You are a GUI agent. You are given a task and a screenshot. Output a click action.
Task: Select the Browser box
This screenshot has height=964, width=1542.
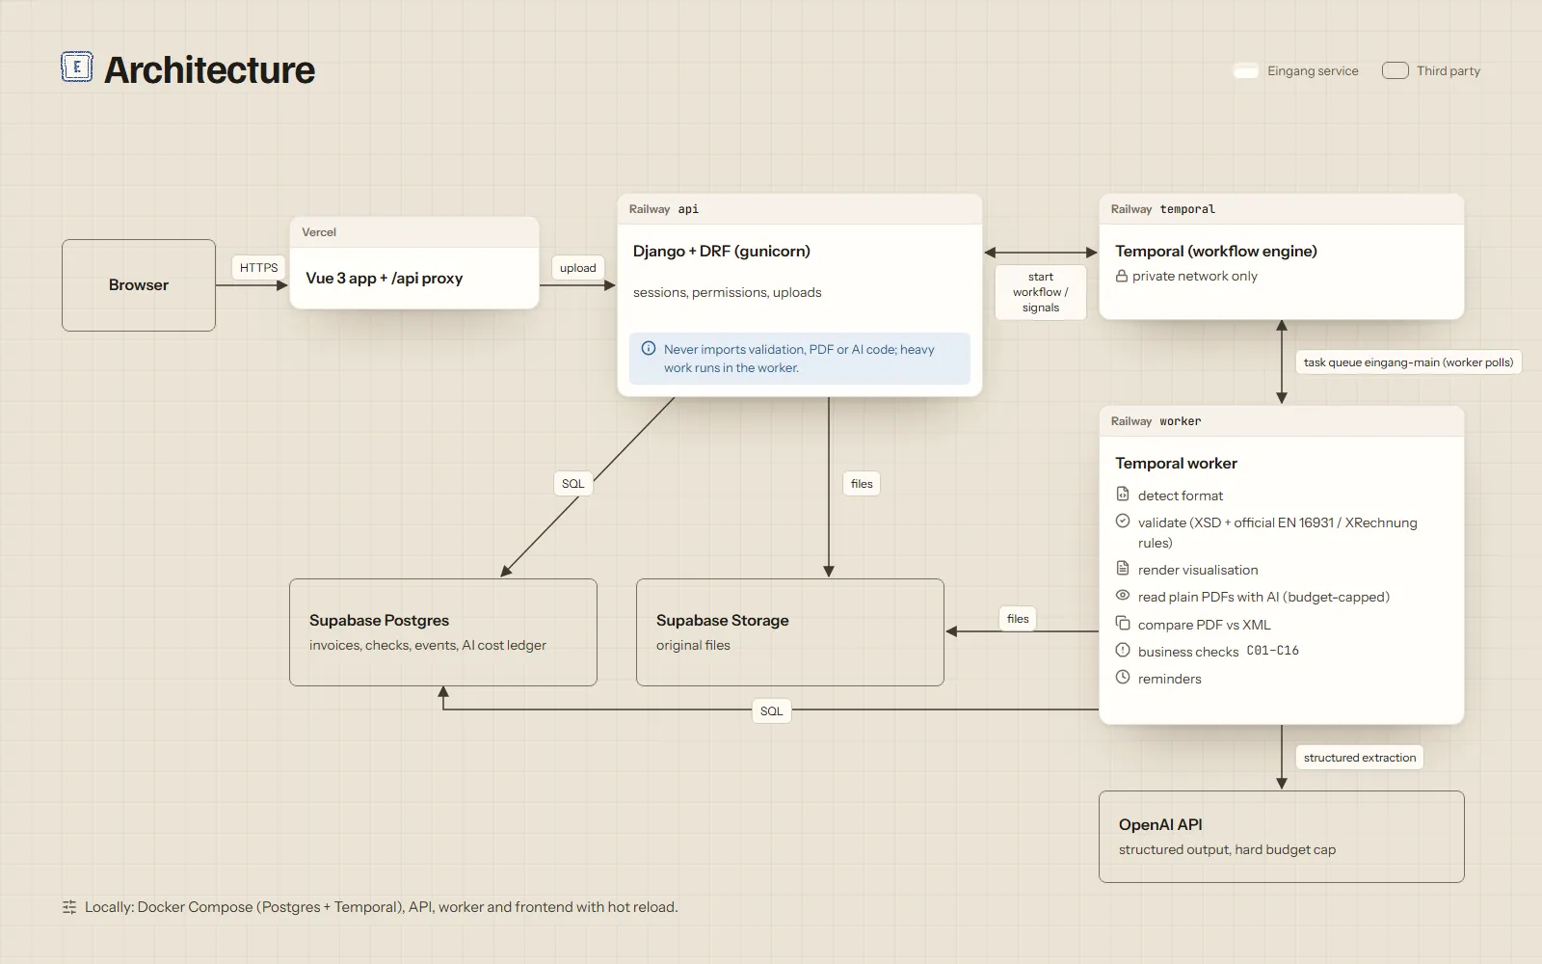(x=139, y=285)
